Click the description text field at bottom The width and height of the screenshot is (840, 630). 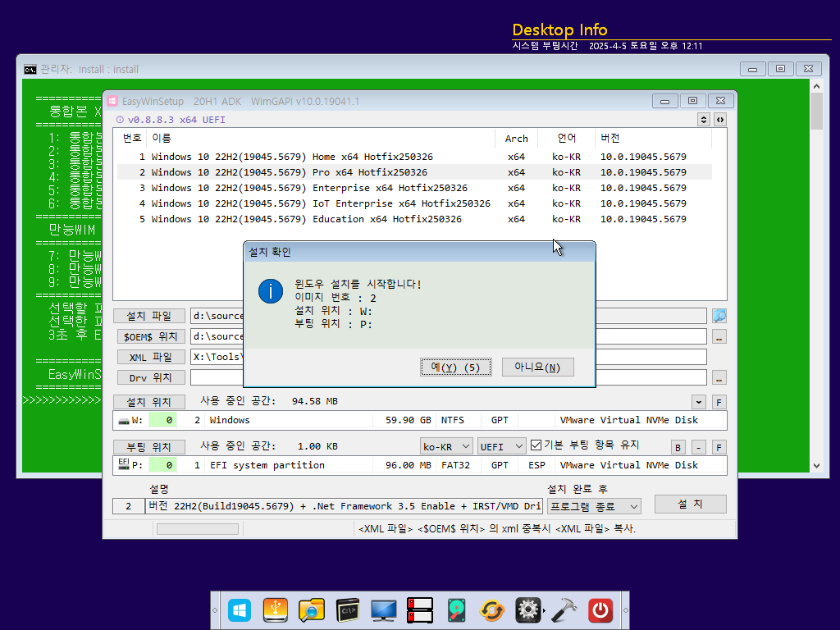point(344,506)
